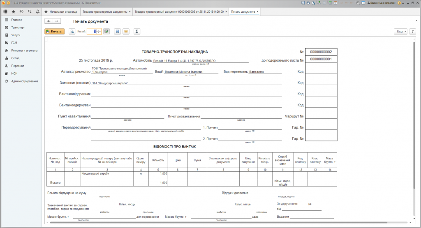Open the sections grid menu icon
The image size is (421, 228).
pos(5,12)
